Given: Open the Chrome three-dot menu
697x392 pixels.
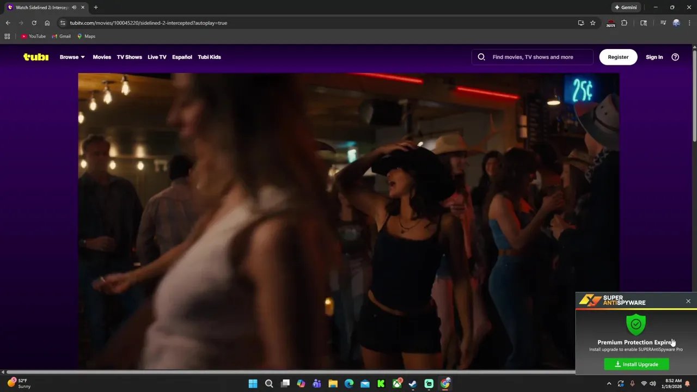Looking at the screenshot, I should (689, 23).
